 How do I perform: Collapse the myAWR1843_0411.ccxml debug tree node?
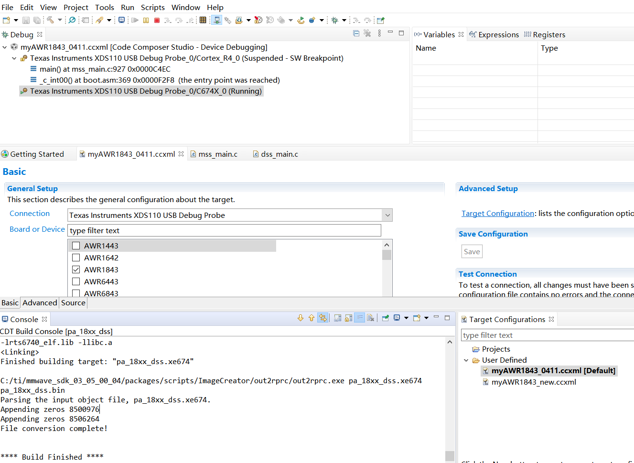tap(5, 47)
